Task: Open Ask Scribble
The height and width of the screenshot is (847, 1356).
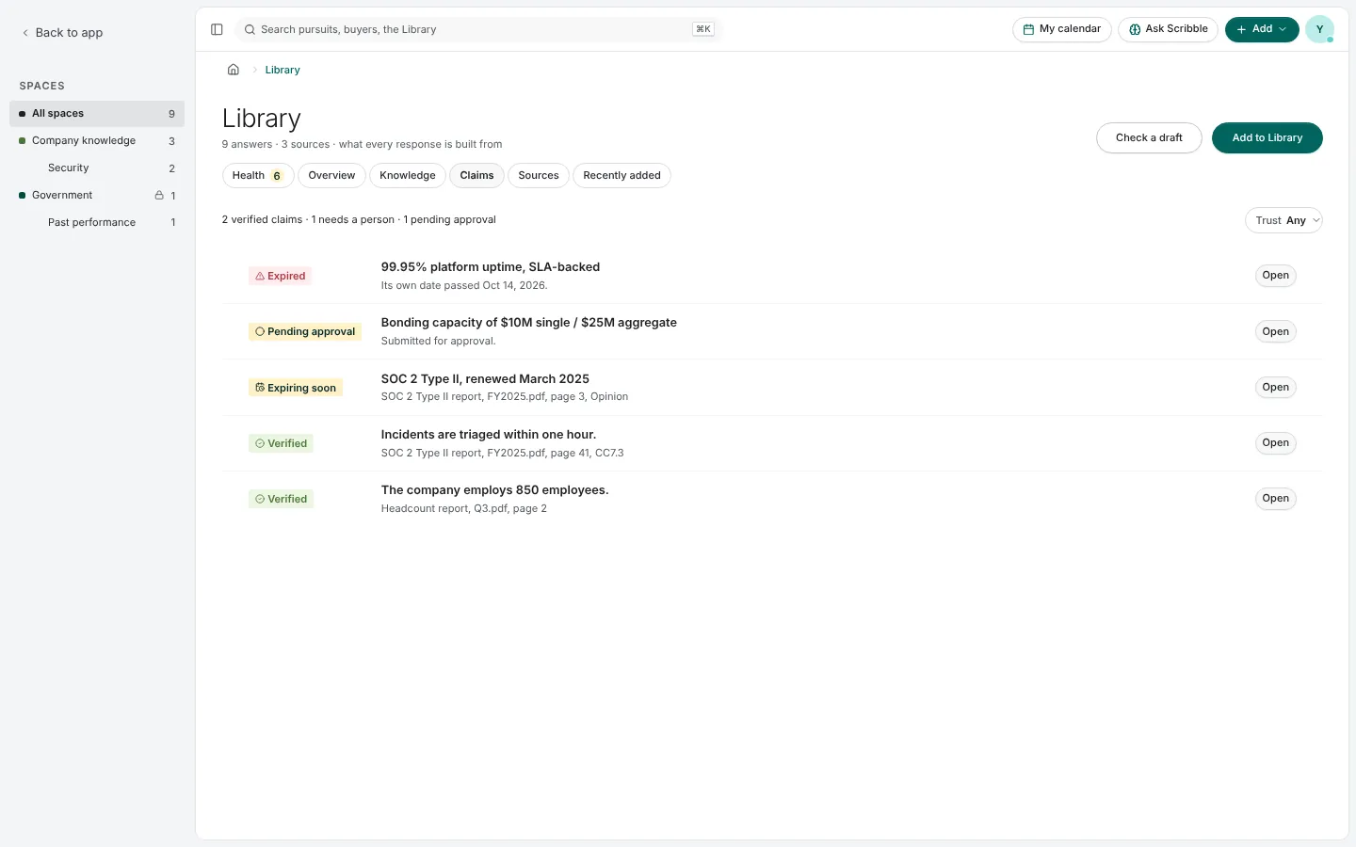Action: (x=1169, y=29)
